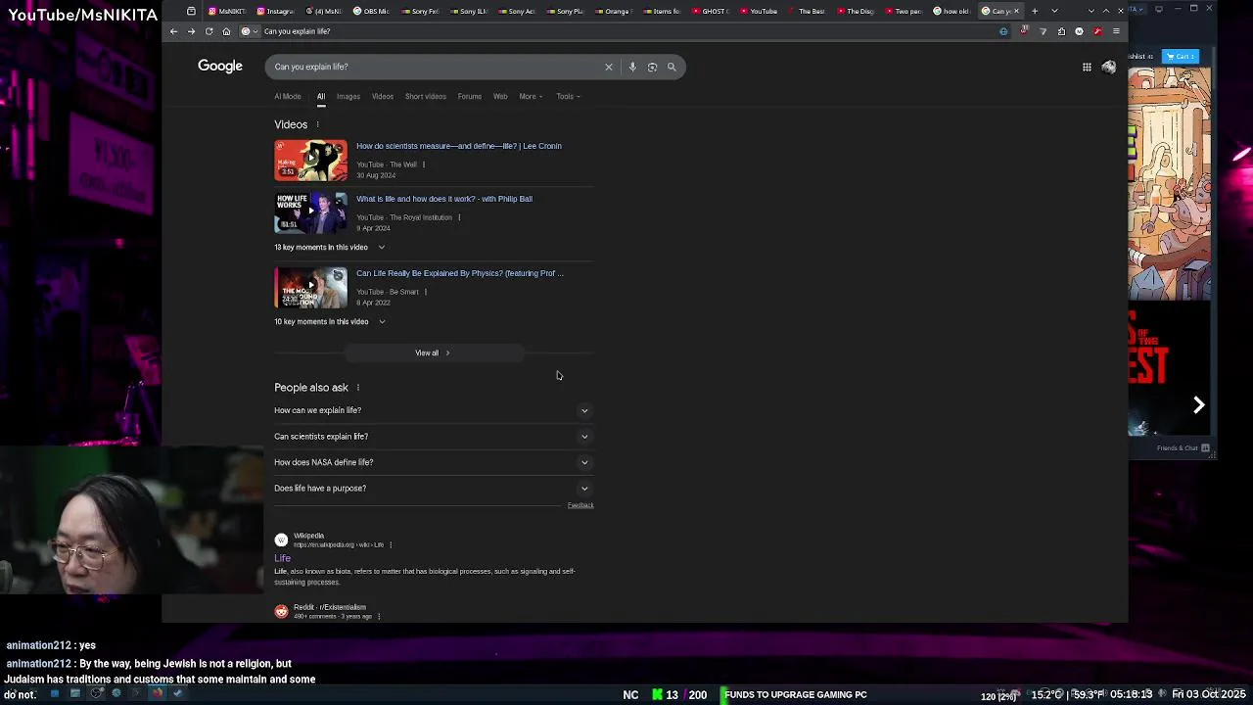
Task: Click the browser forward arrow
Action: click(x=191, y=31)
